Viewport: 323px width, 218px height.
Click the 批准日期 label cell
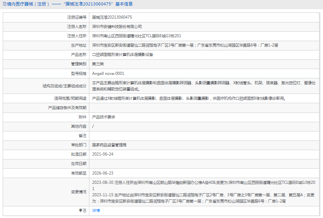[46, 154]
